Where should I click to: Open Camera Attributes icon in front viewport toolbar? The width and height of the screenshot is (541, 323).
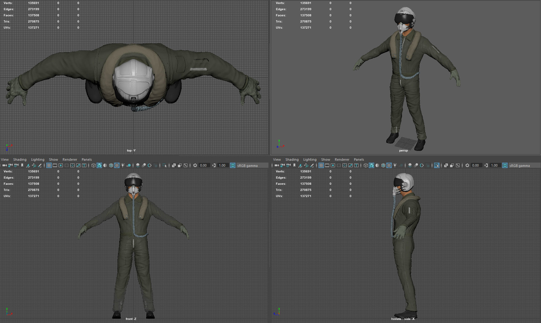(x=16, y=165)
